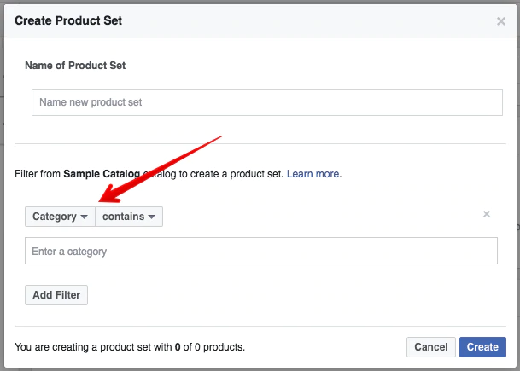Cancel product set creation
Viewport: 520px width, 371px height.
430,347
